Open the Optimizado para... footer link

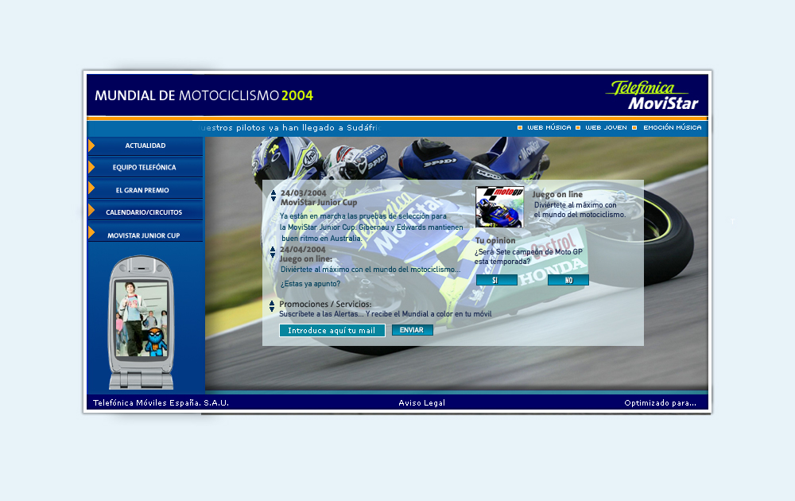tap(660, 403)
